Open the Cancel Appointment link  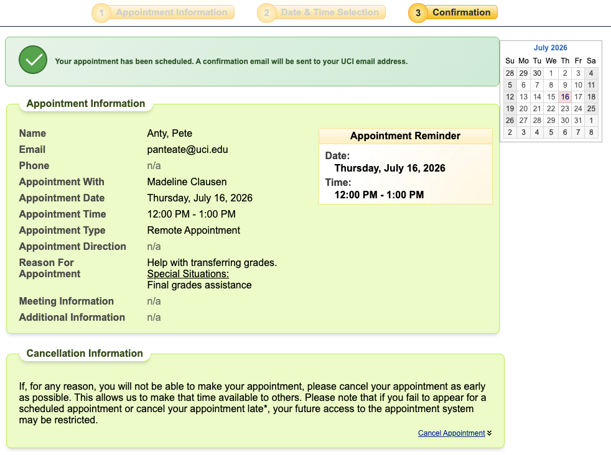[451, 433]
